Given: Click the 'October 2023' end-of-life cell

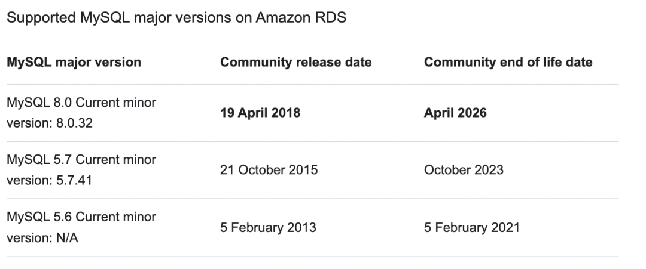Looking at the screenshot, I should pyautogui.click(x=464, y=170).
